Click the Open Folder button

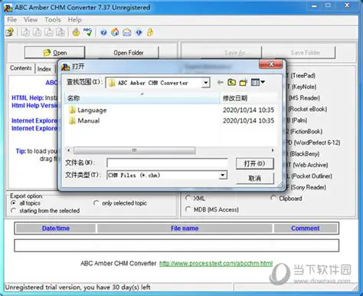tap(129, 53)
